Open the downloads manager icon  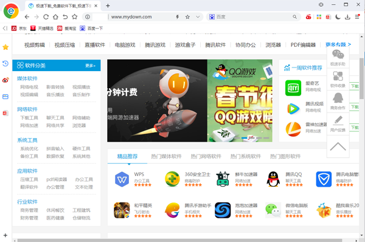click(347, 17)
